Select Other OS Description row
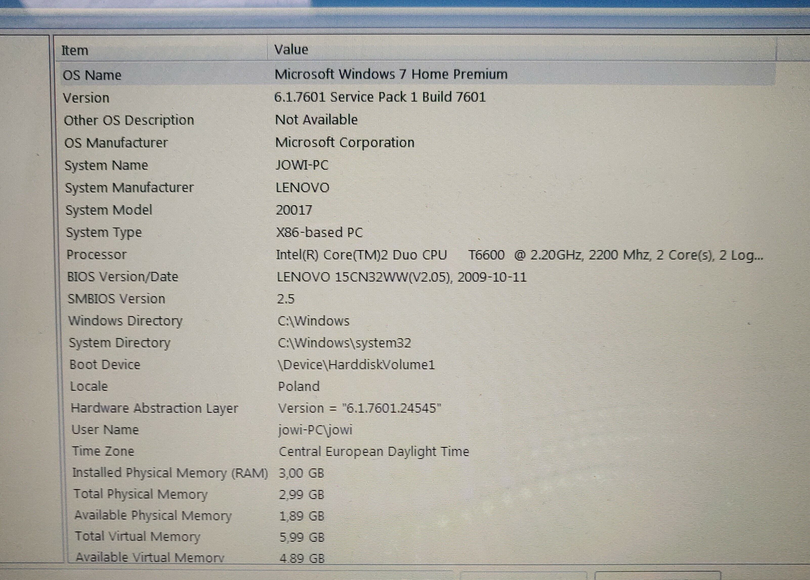810x580 pixels. [418, 120]
